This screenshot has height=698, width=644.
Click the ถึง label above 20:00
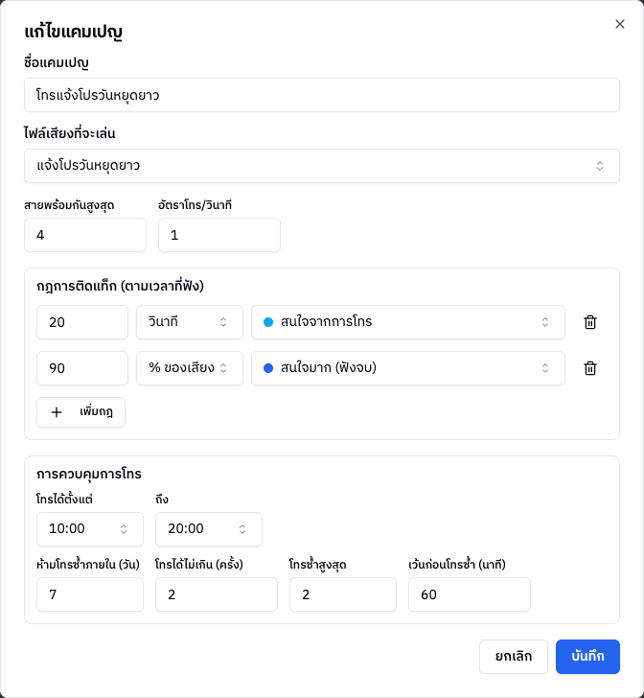click(162, 500)
